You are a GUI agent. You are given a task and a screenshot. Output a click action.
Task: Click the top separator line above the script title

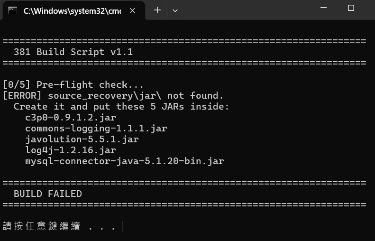pos(184,41)
